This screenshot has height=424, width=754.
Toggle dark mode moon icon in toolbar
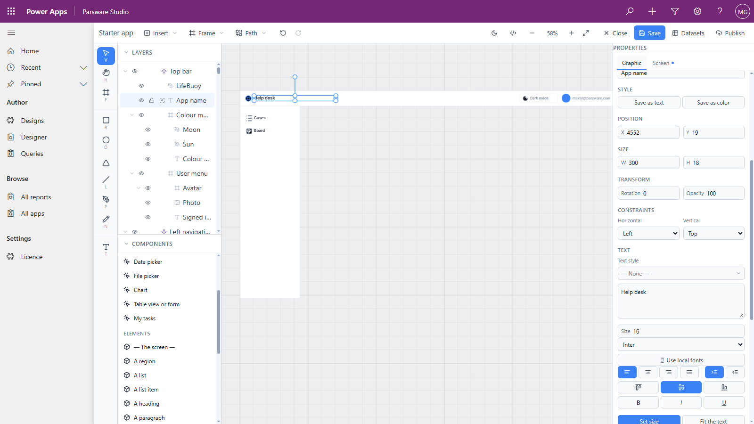tap(494, 33)
